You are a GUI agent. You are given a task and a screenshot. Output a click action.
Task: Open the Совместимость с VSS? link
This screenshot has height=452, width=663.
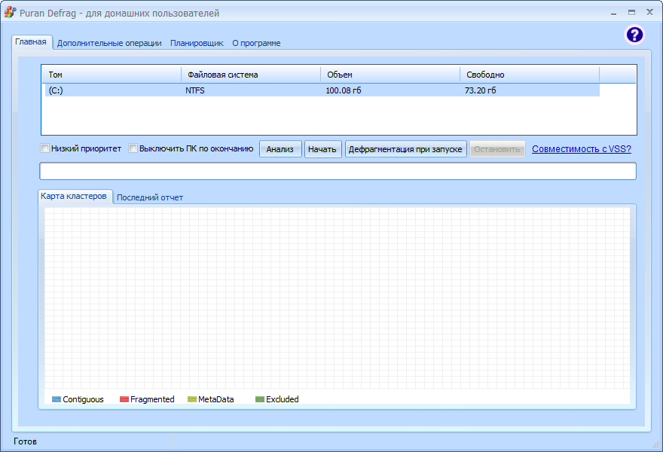[x=582, y=149]
